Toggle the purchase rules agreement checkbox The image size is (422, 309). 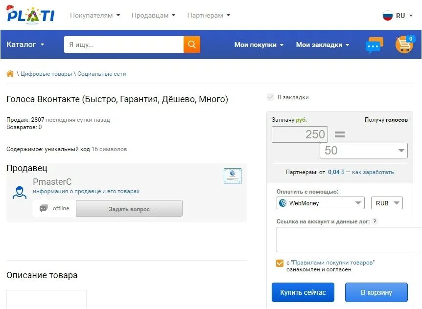(x=280, y=263)
